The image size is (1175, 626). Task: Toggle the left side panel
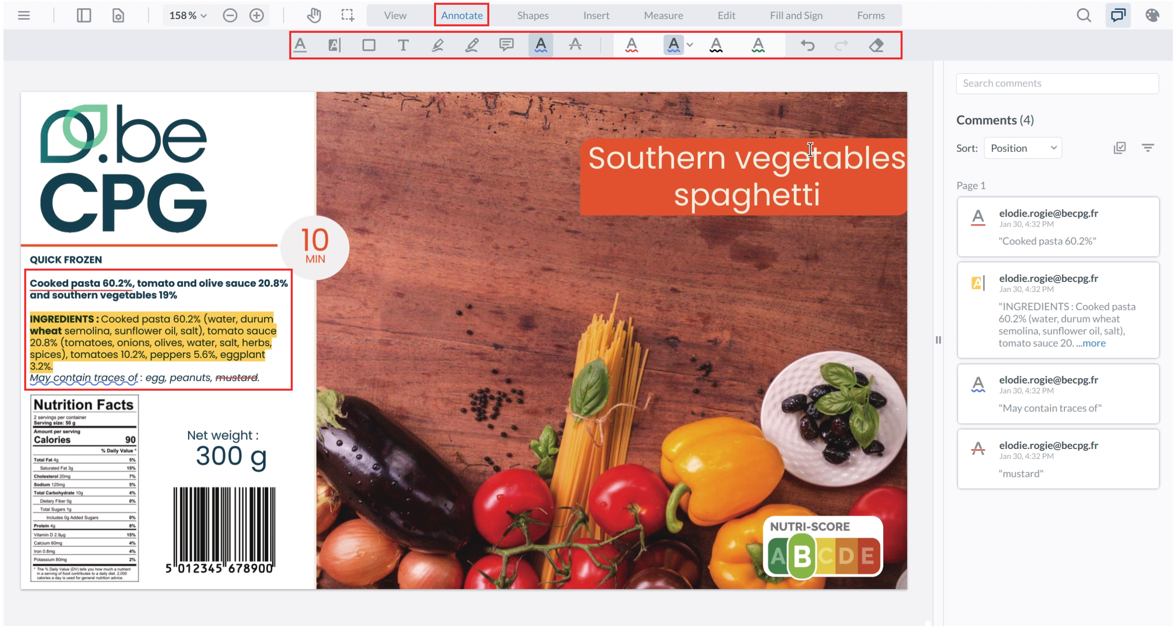pyautogui.click(x=83, y=16)
